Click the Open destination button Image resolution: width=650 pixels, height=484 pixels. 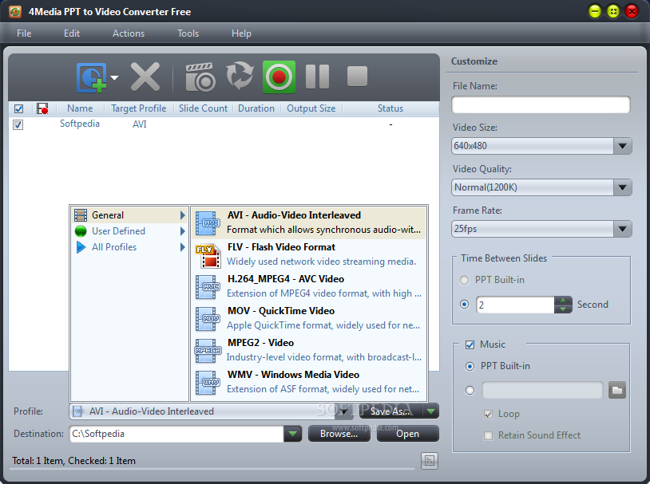click(408, 434)
